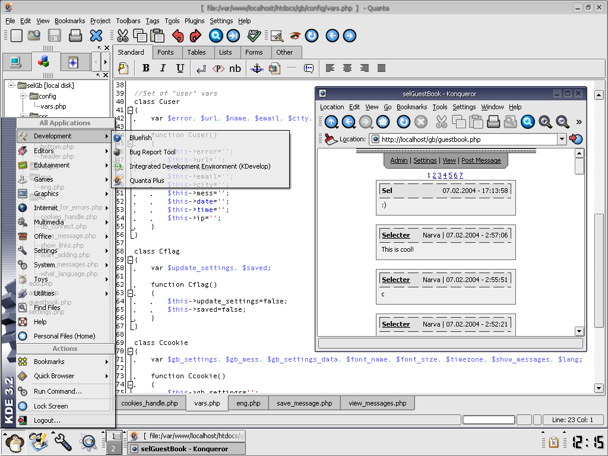Click the Klipper clipboard tray icon
The width and height of the screenshot is (608, 456).
click(x=553, y=442)
